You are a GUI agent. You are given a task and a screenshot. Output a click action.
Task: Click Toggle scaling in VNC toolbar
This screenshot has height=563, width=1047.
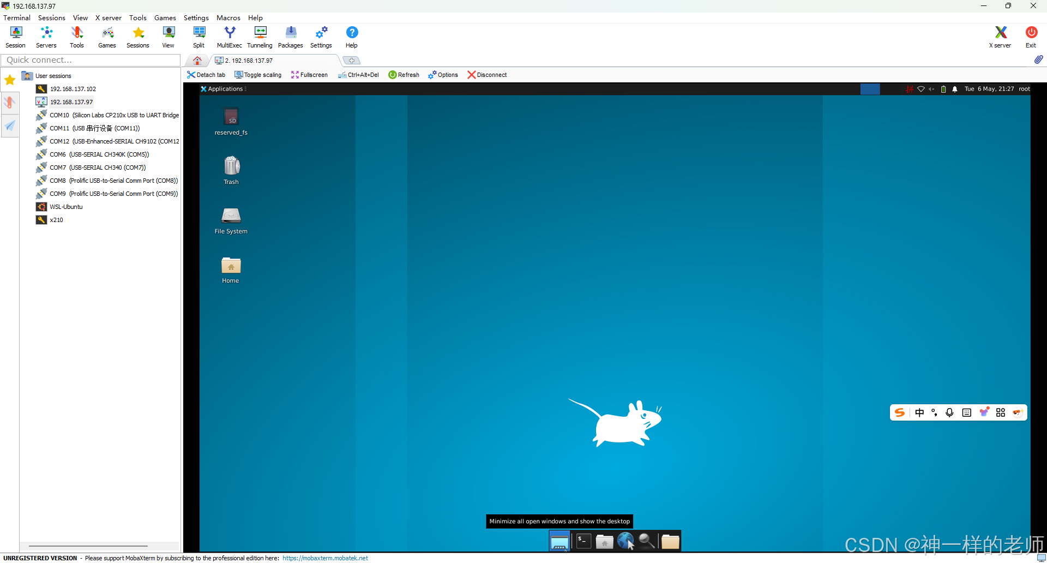click(x=258, y=75)
